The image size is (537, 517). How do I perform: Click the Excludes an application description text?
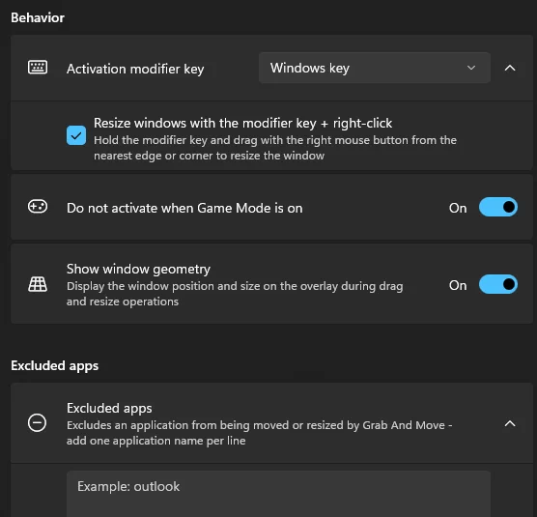259,433
